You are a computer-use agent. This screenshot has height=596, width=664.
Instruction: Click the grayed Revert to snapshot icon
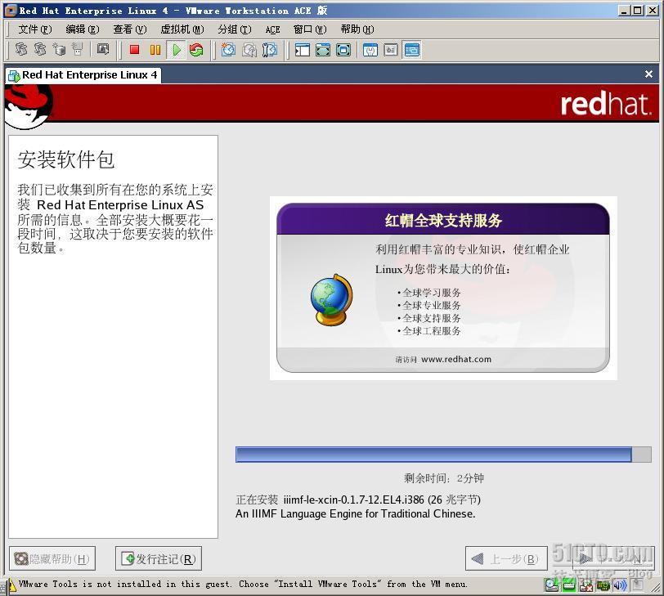249,50
